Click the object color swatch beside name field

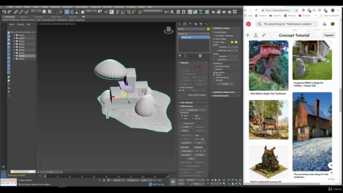pos(208,29)
